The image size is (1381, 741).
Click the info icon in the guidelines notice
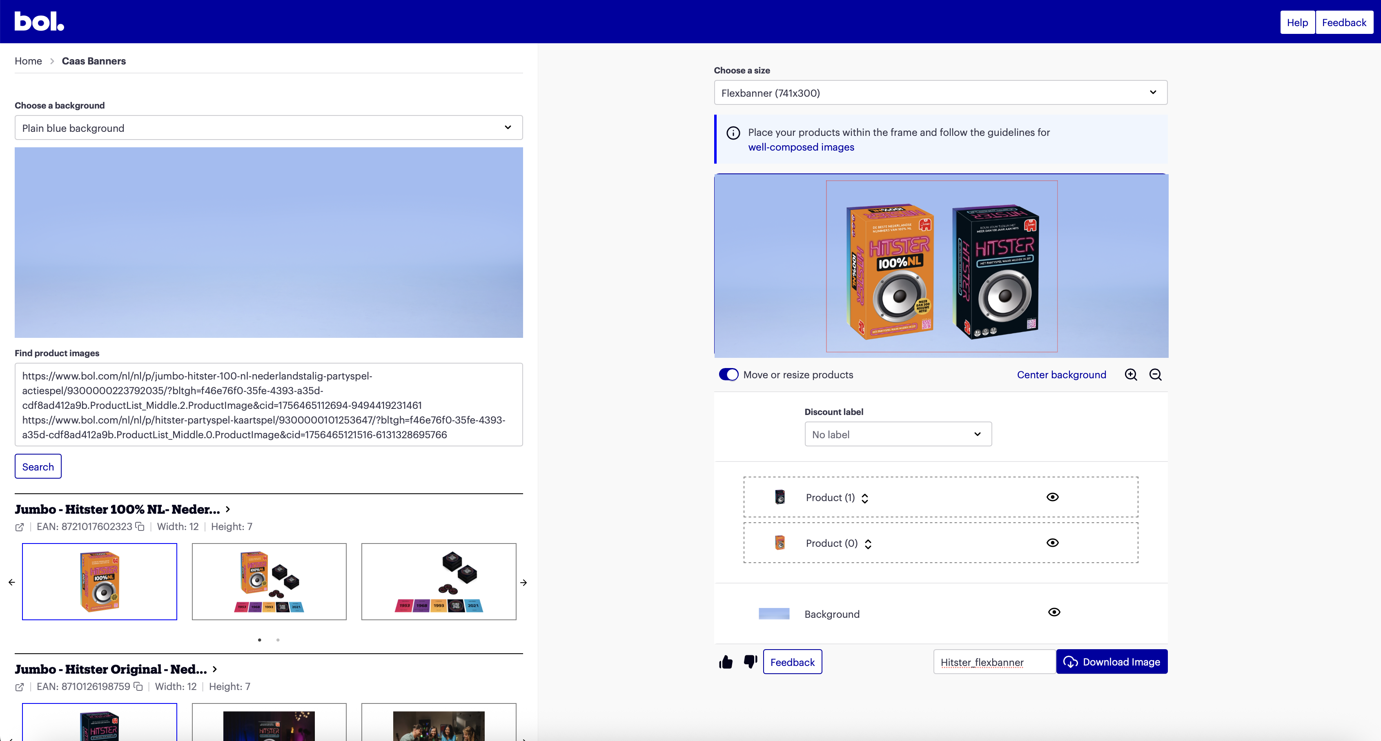click(x=733, y=133)
